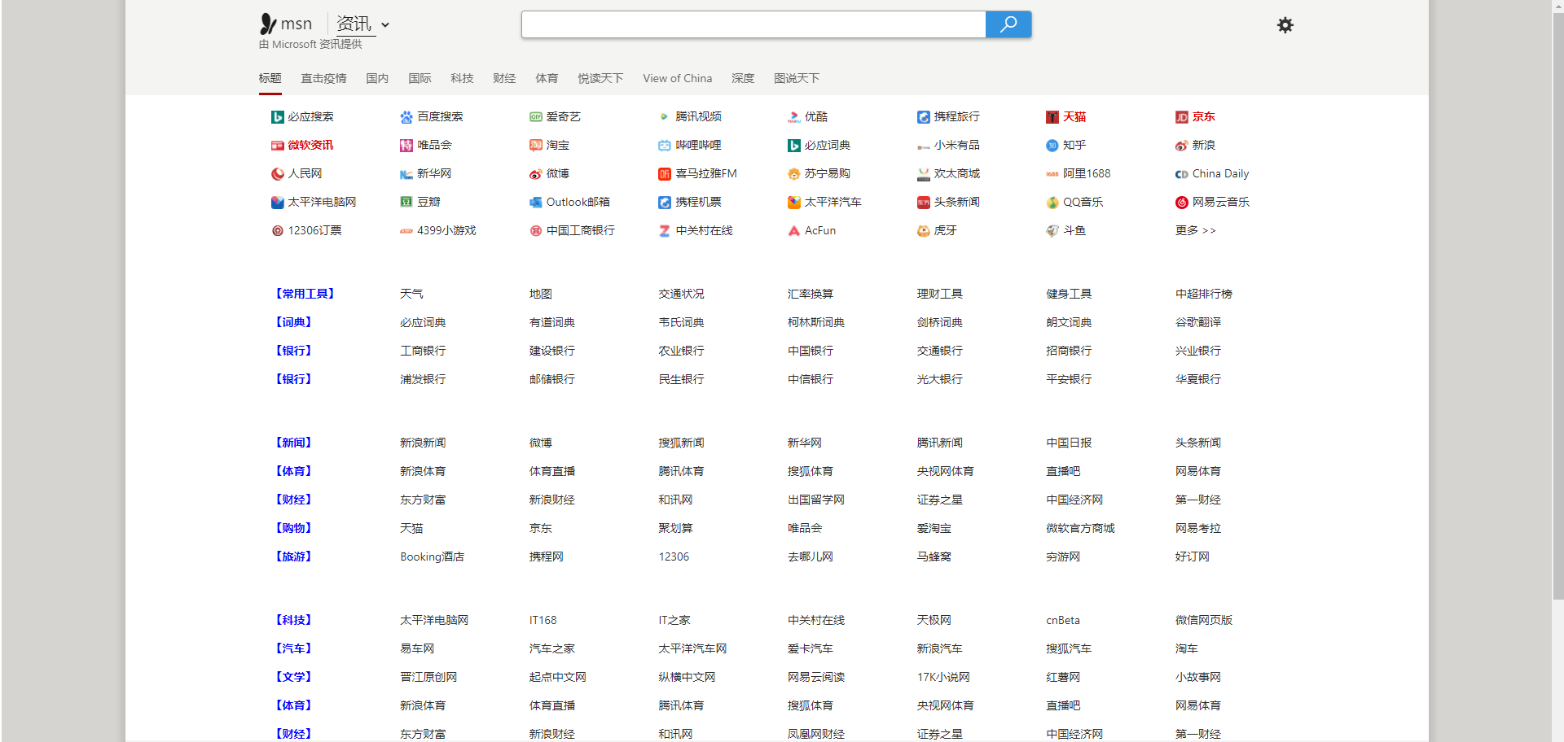Open the 必应搜索 Bing icon shortcut
The image size is (1564, 742).
[x=277, y=117]
